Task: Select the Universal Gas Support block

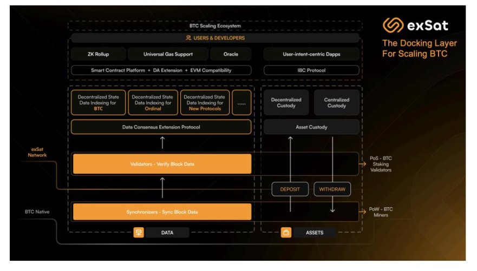Action: click(x=168, y=54)
